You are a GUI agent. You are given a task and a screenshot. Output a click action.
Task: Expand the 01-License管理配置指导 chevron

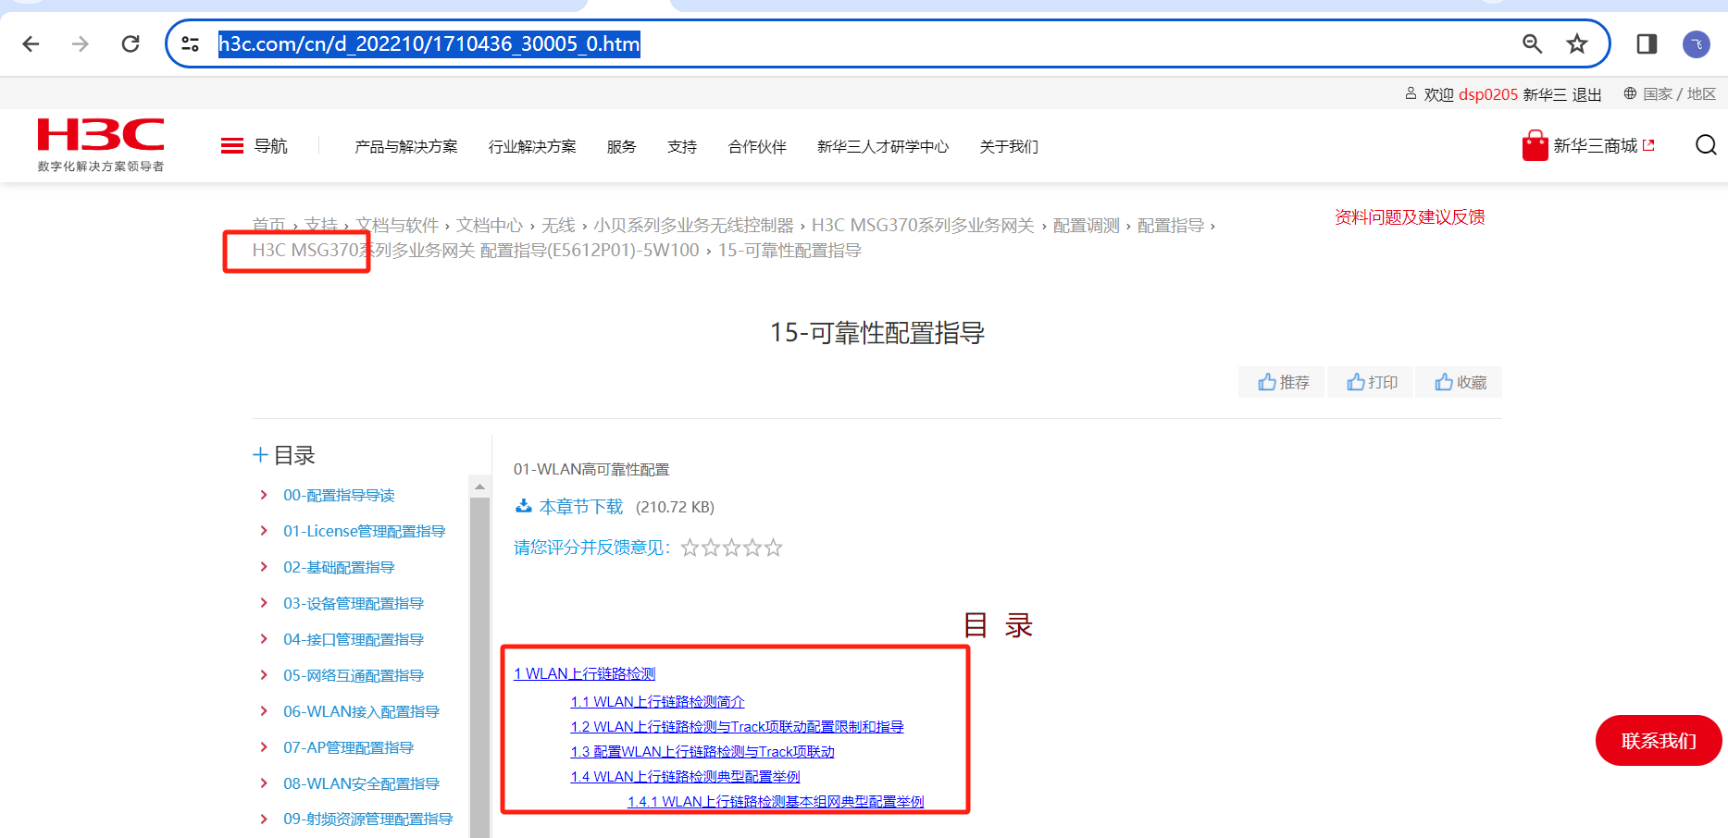(x=264, y=531)
